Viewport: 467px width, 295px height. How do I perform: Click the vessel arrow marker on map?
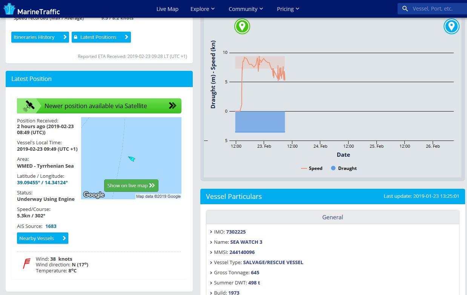pos(132,159)
